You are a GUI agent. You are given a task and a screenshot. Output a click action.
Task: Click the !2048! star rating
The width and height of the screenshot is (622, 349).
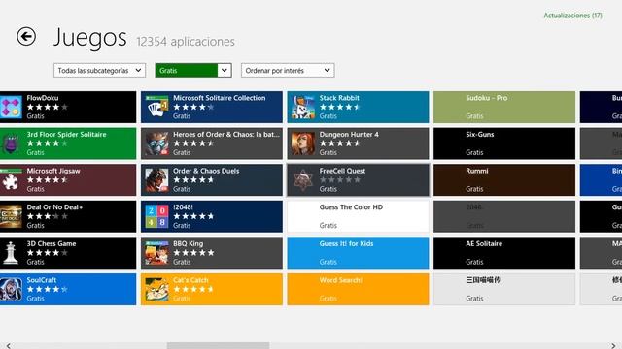pyautogui.click(x=193, y=216)
